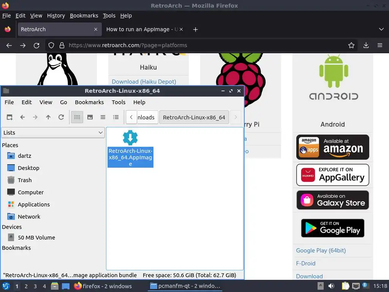Open Firefox Tools menu

point(109,16)
